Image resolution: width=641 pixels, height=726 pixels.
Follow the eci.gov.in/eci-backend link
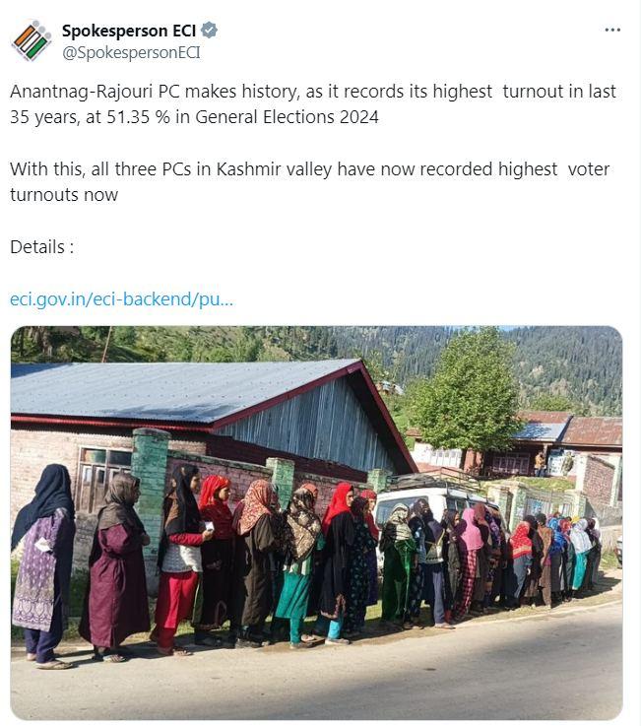[122, 299]
